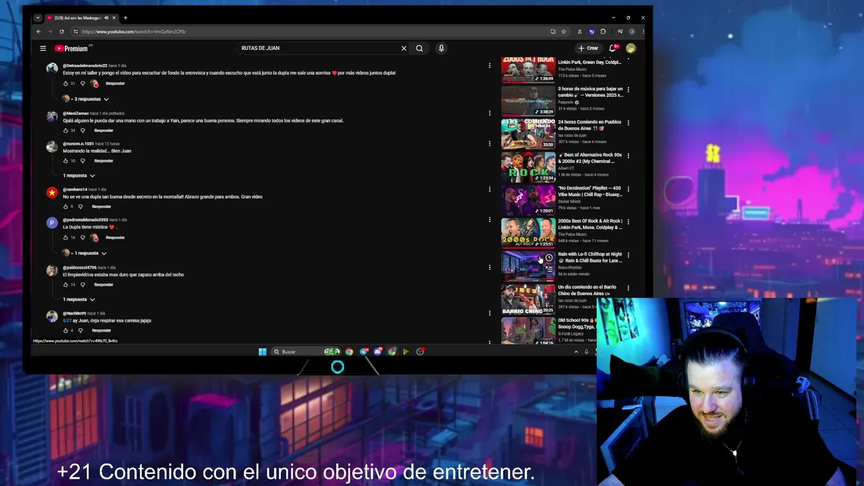The image size is (864, 486).
Task: Expand the 3 respuestas replies
Action: click(x=86, y=99)
